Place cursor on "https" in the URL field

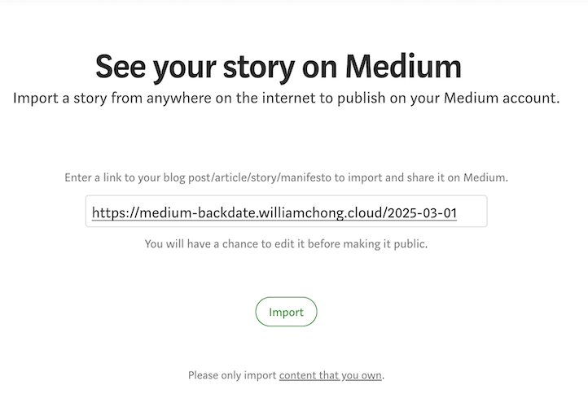point(108,213)
